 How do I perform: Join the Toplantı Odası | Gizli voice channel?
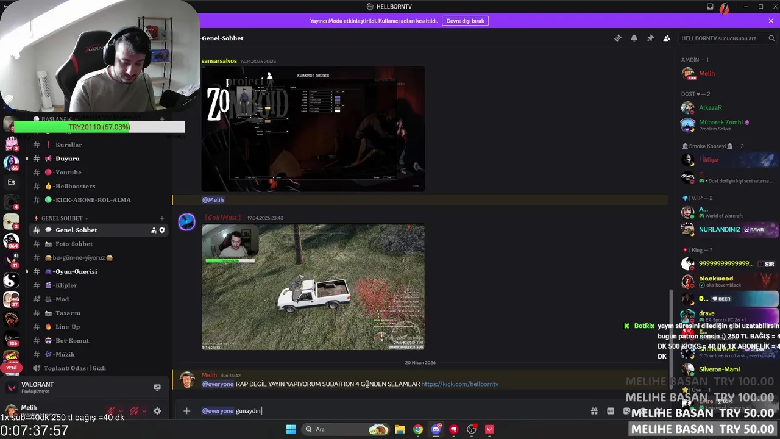99,368
